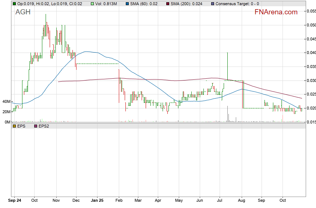Click the AGH ticker label
Screen dimensions: 316x208
pos(23,12)
